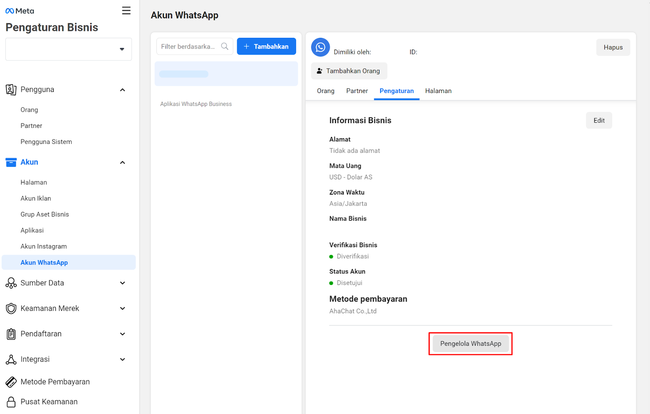Click the 'USD - Dolar AS' currency value
Screen dimensions: 650x414
(351, 177)
